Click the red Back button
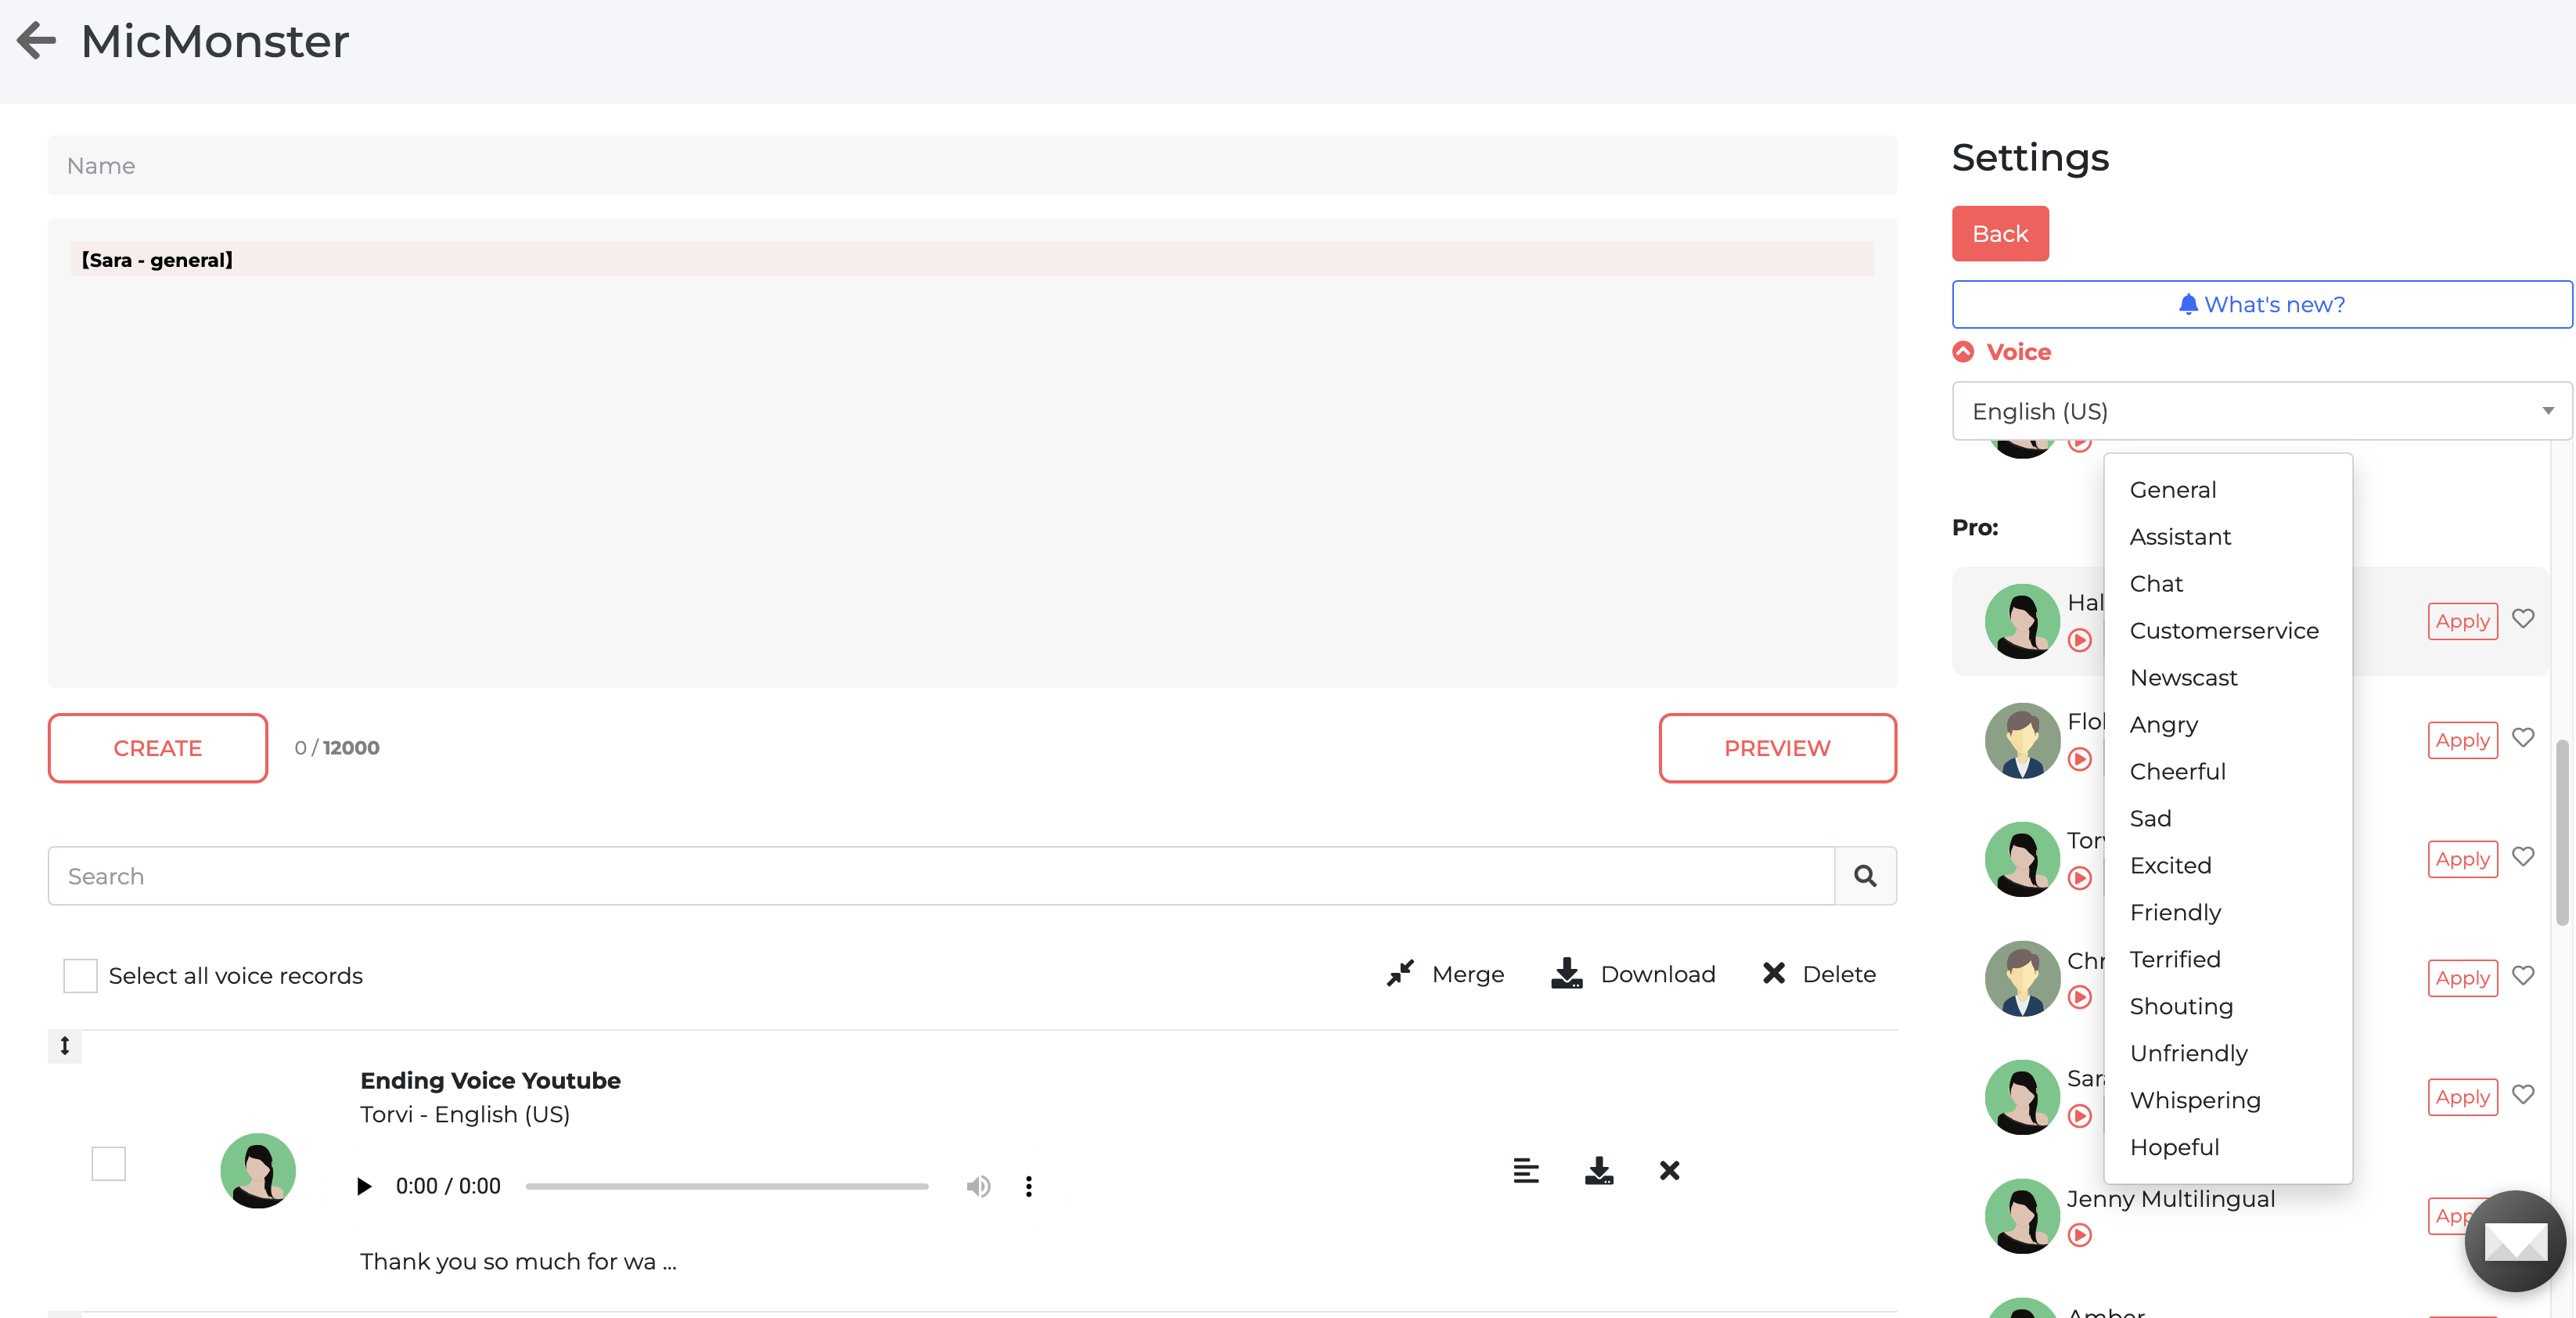The image size is (2576, 1318). (x=2000, y=234)
